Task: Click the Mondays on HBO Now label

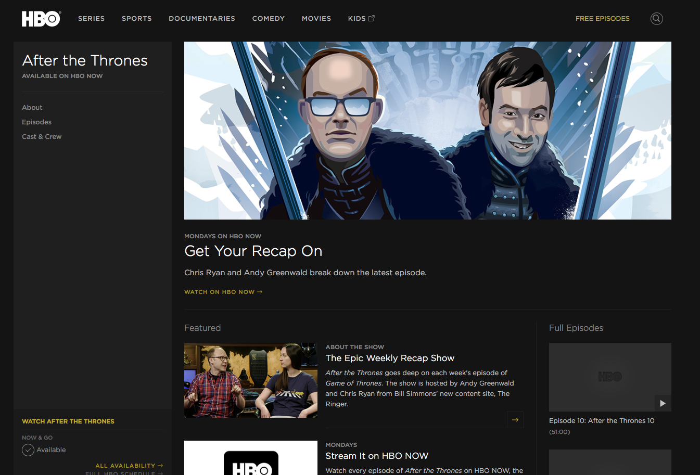Action: pyautogui.click(x=223, y=236)
